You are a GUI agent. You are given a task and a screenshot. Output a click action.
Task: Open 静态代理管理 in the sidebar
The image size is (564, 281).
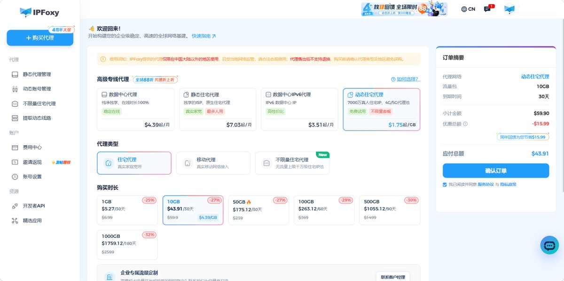coord(37,74)
